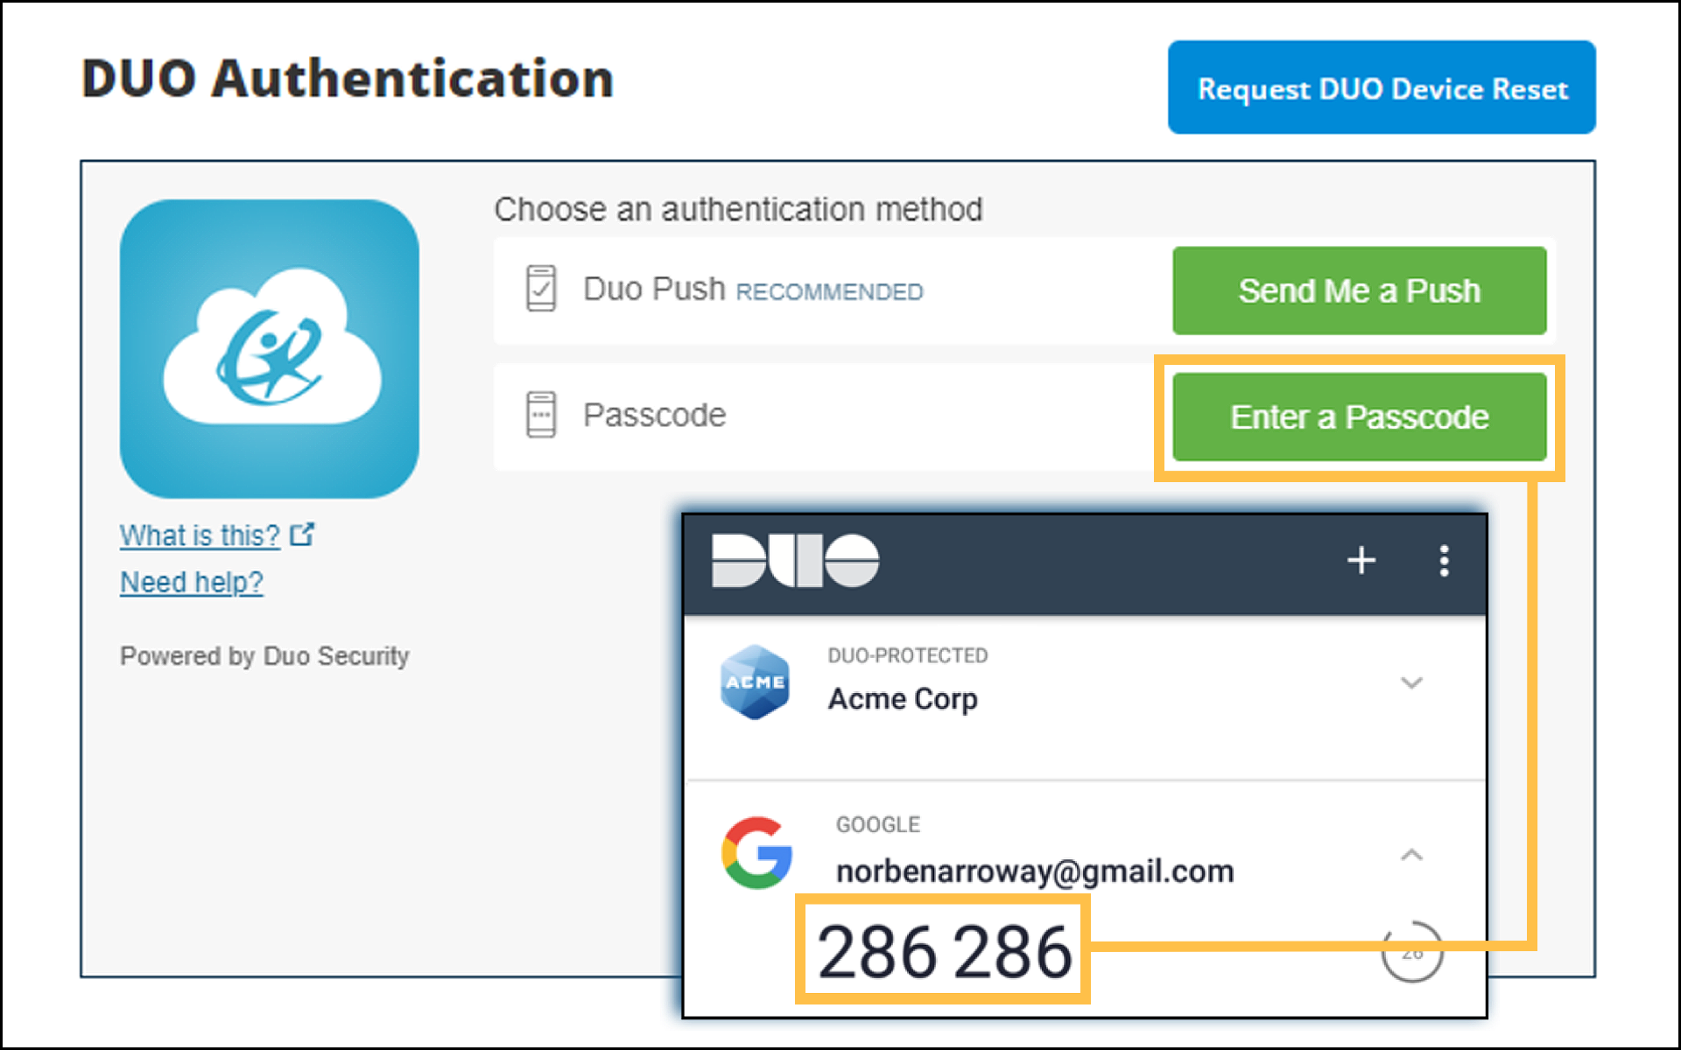Click the external link icon beside What is this

pos(302,535)
